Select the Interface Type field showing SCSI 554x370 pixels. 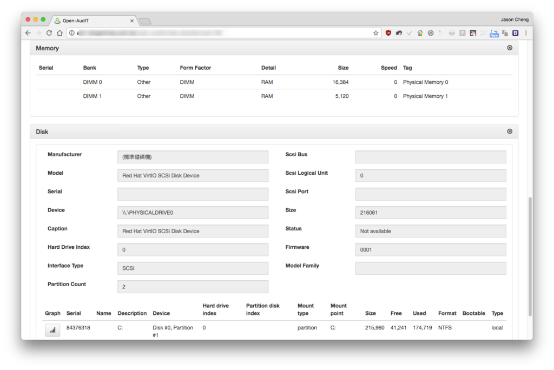193,268
